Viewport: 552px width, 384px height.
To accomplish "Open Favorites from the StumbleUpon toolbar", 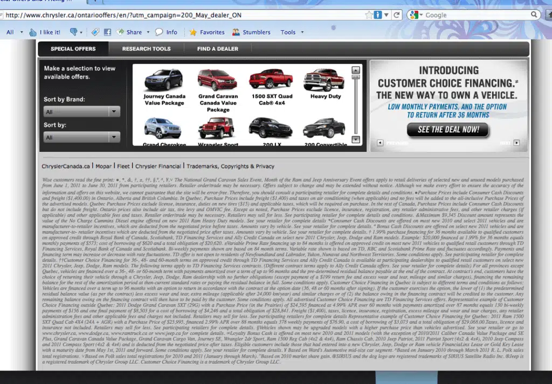I will click(207, 32).
